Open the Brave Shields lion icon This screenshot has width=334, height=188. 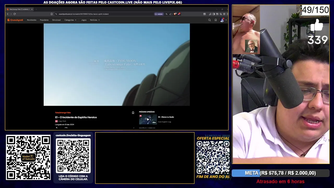(175, 14)
